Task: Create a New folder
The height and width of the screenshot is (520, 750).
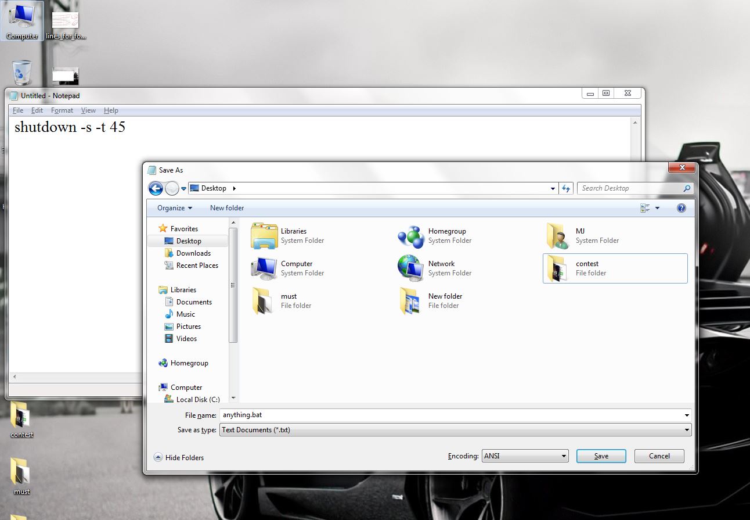Action: [x=226, y=207]
